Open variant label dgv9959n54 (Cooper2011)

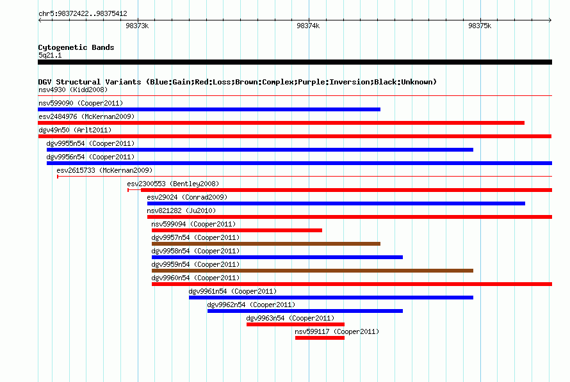(x=195, y=264)
